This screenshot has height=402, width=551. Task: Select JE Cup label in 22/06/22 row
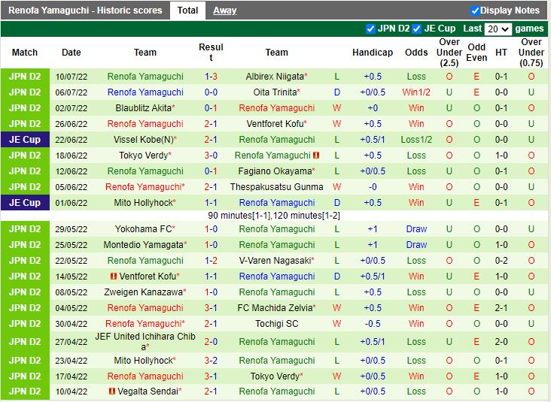[25, 140]
